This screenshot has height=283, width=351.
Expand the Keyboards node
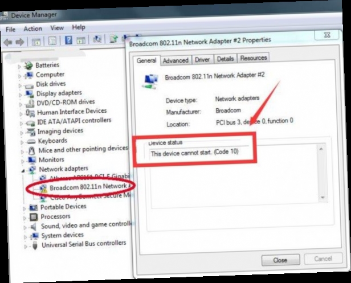pyautogui.click(x=22, y=142)
